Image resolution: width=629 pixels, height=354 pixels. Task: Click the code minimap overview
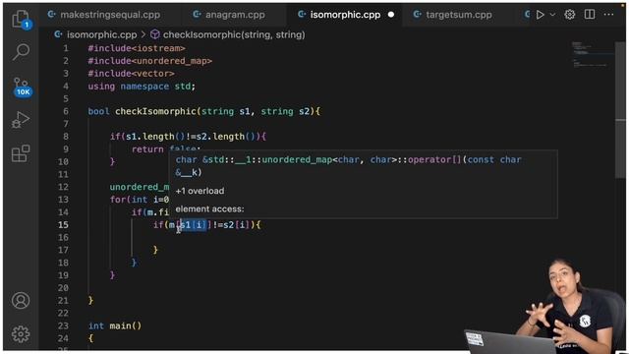tap(592, 54)
